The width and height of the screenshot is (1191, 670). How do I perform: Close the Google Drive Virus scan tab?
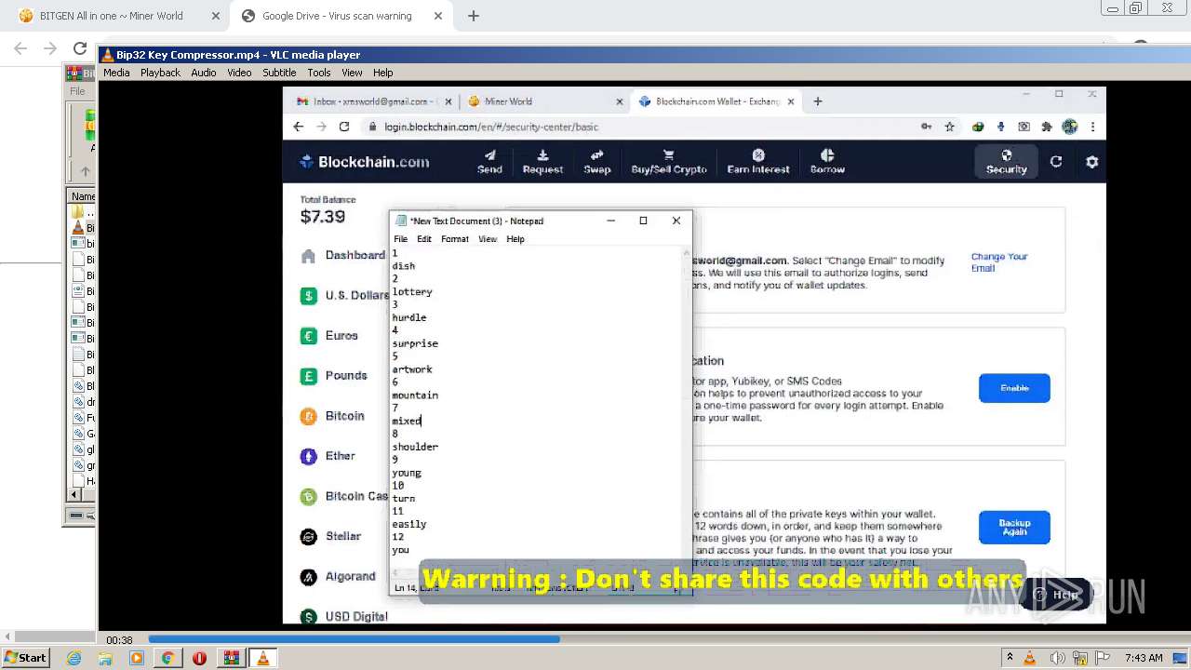(438, 16)
